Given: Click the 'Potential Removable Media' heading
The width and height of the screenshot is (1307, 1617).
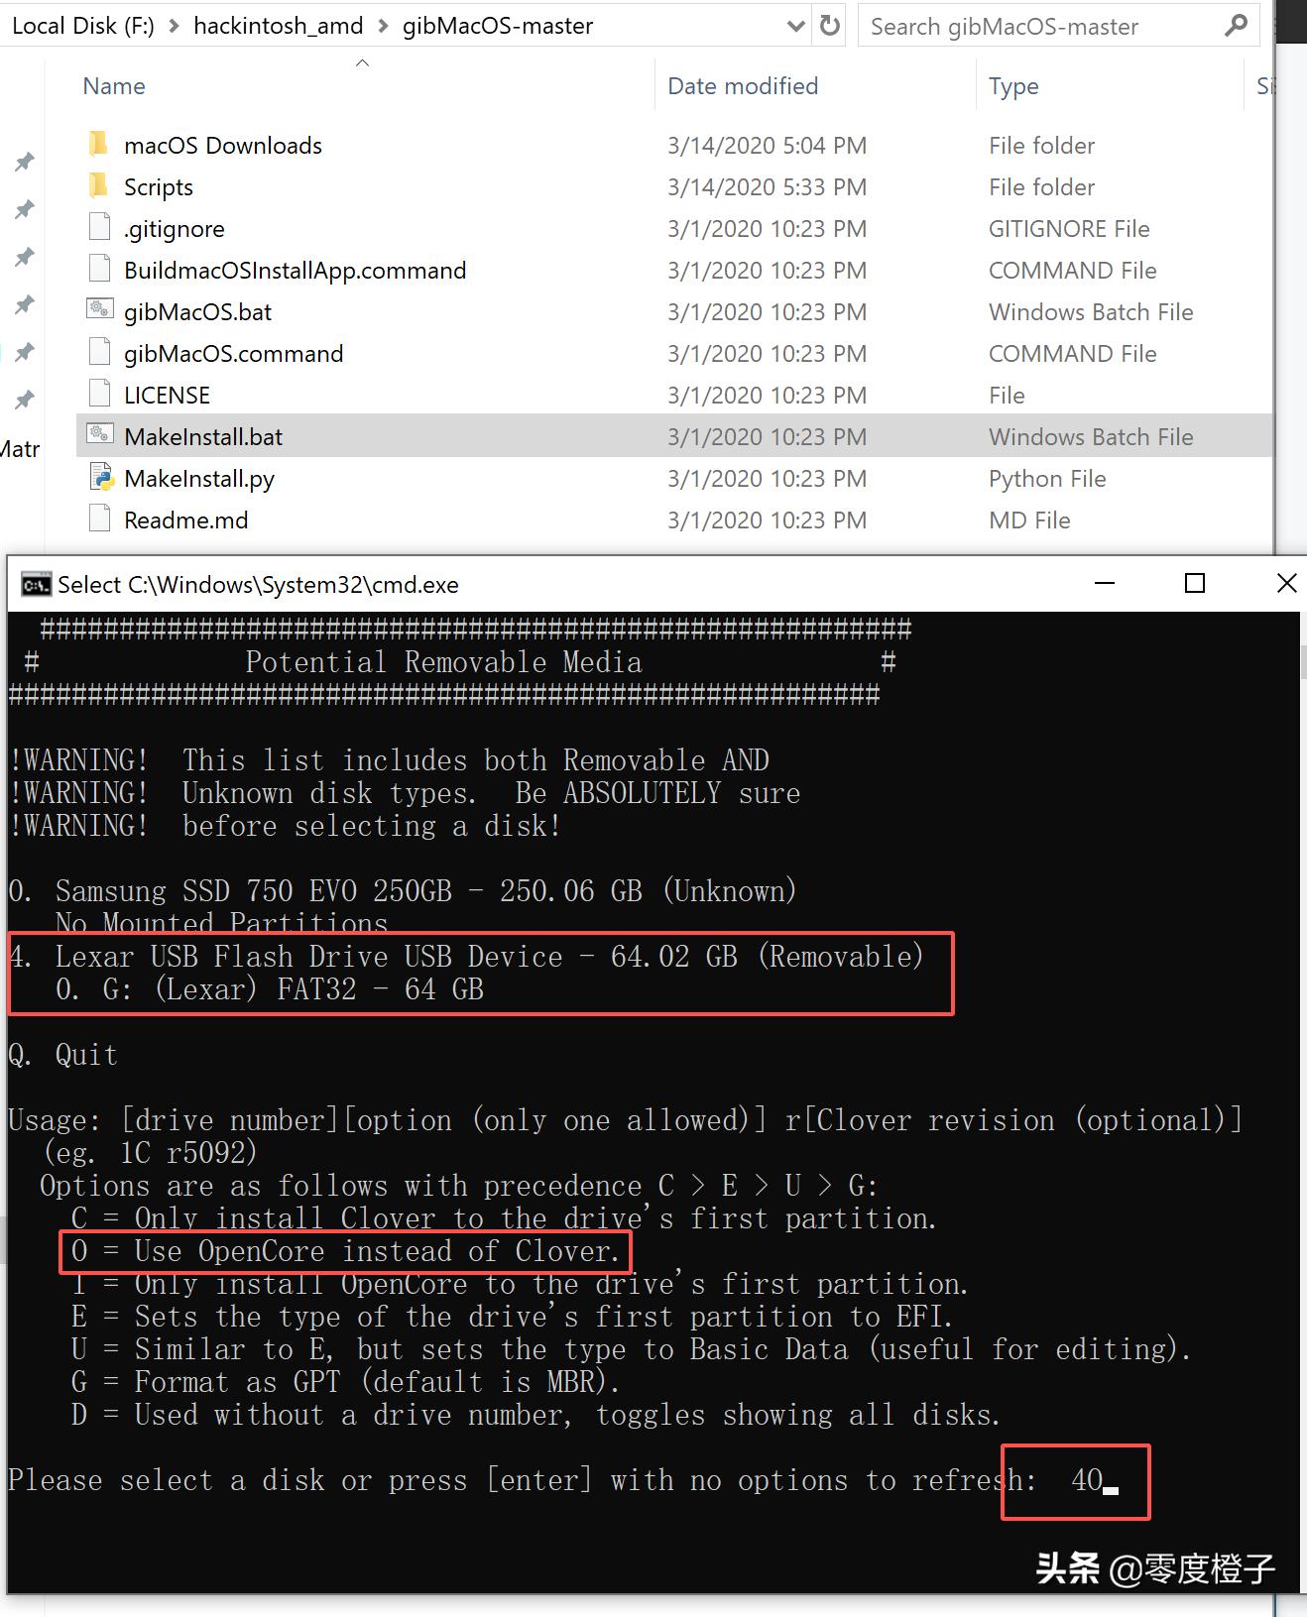Looking at the screenshot, I should (x=444, y=662).
